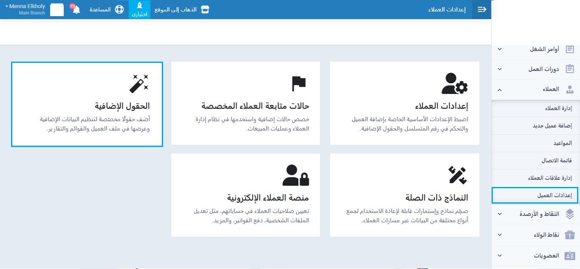The height and width of the screenshot is (269, 580).
Task: Collapse sidebar using the arrow menu icon
Action: point(482,9)
